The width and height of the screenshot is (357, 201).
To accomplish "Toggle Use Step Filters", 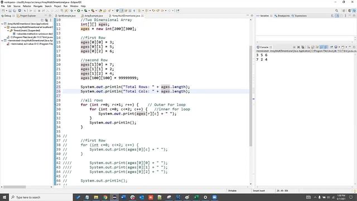I will click(66, 11).
